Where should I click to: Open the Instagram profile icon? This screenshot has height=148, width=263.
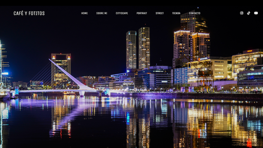pos(242,13)
